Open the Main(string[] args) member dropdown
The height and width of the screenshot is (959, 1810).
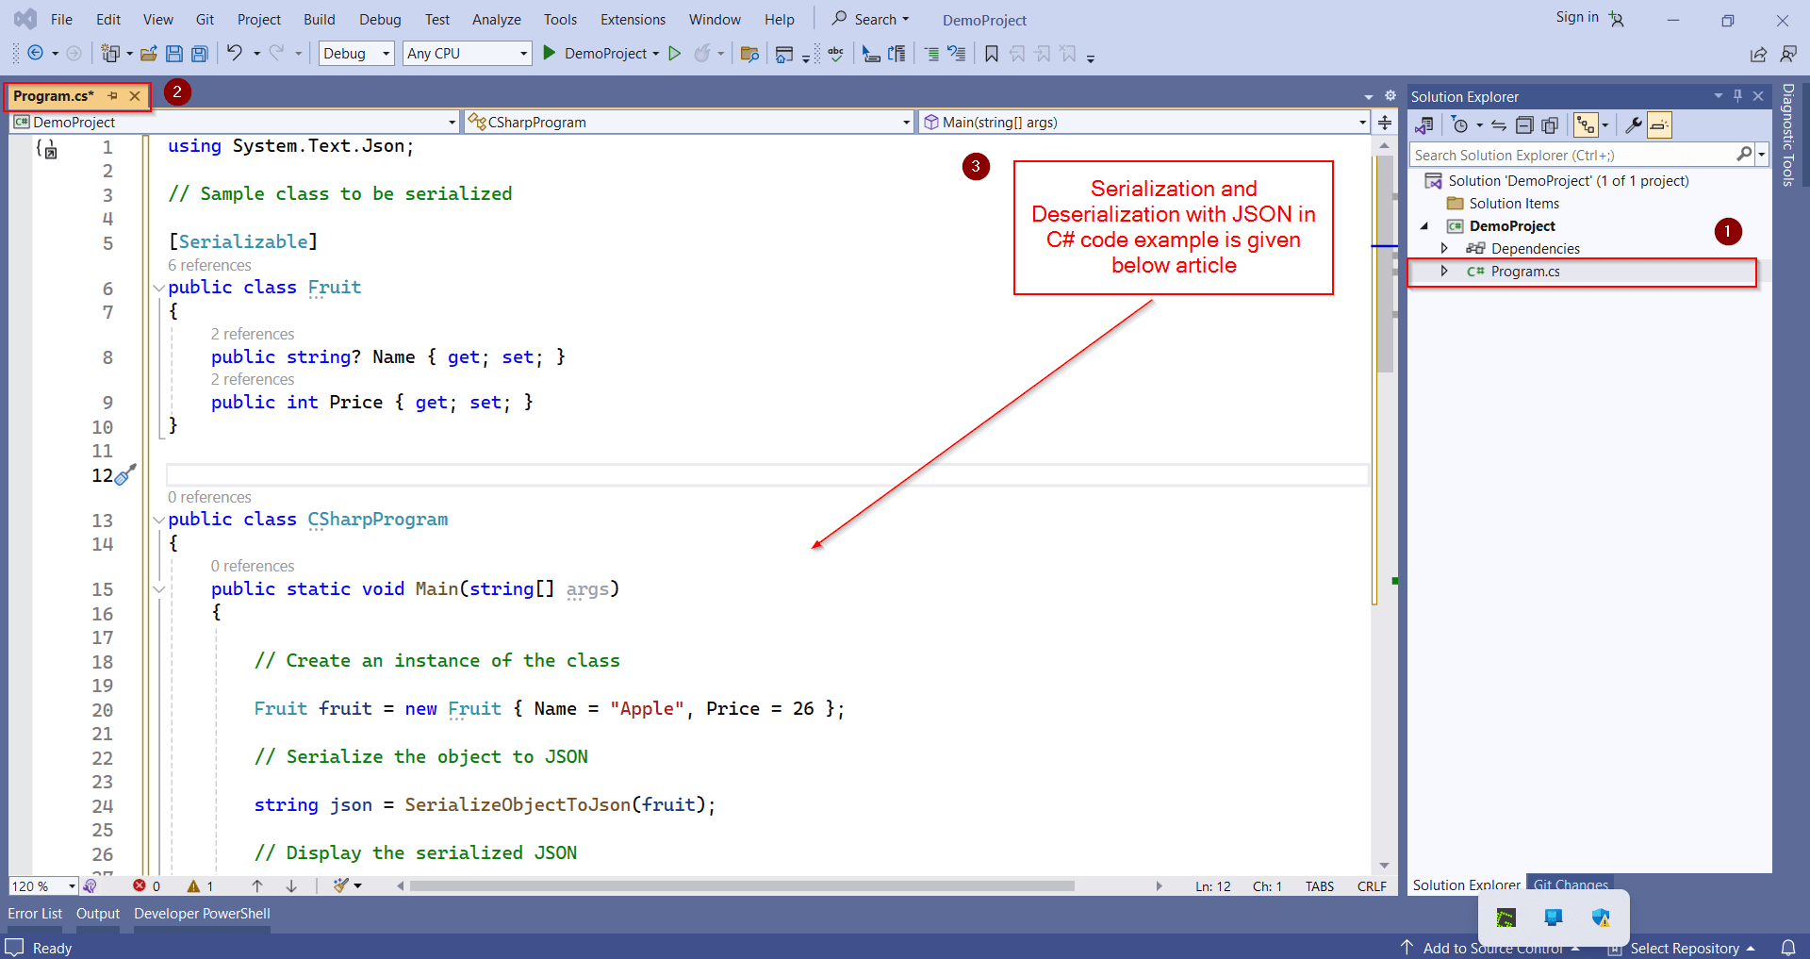point(1144,123)
